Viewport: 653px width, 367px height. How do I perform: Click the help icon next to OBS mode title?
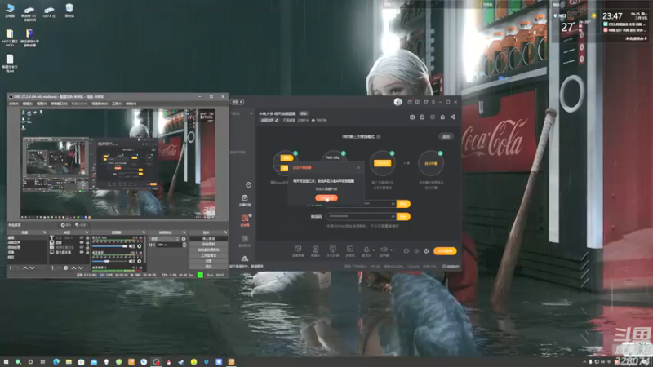coord(379,136)
